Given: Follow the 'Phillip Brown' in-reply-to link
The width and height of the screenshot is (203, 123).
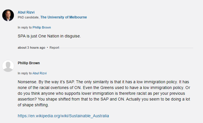Looking at the screenshot, I should point(42,28).
